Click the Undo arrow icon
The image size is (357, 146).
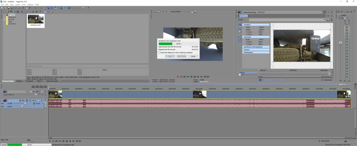[x=35, y=8]
